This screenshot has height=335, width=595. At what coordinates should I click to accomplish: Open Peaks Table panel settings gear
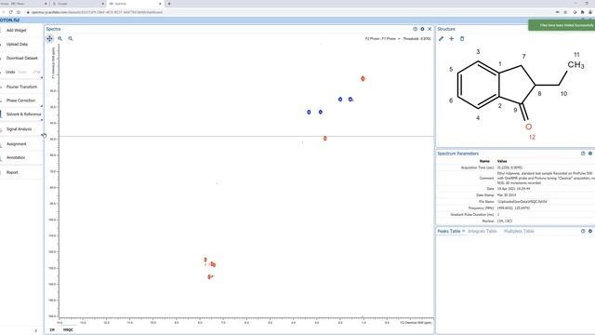tap(590, 231)
